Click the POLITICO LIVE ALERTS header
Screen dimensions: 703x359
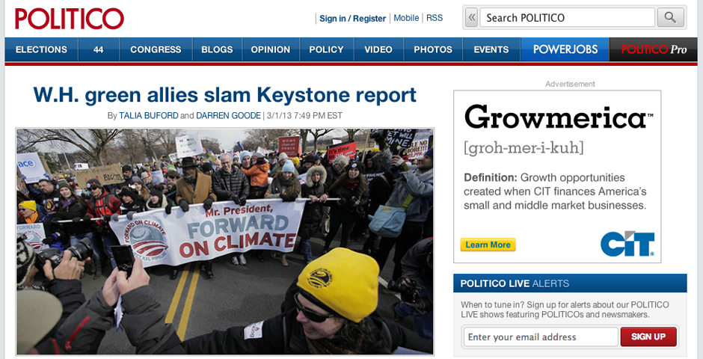point(570,283)
